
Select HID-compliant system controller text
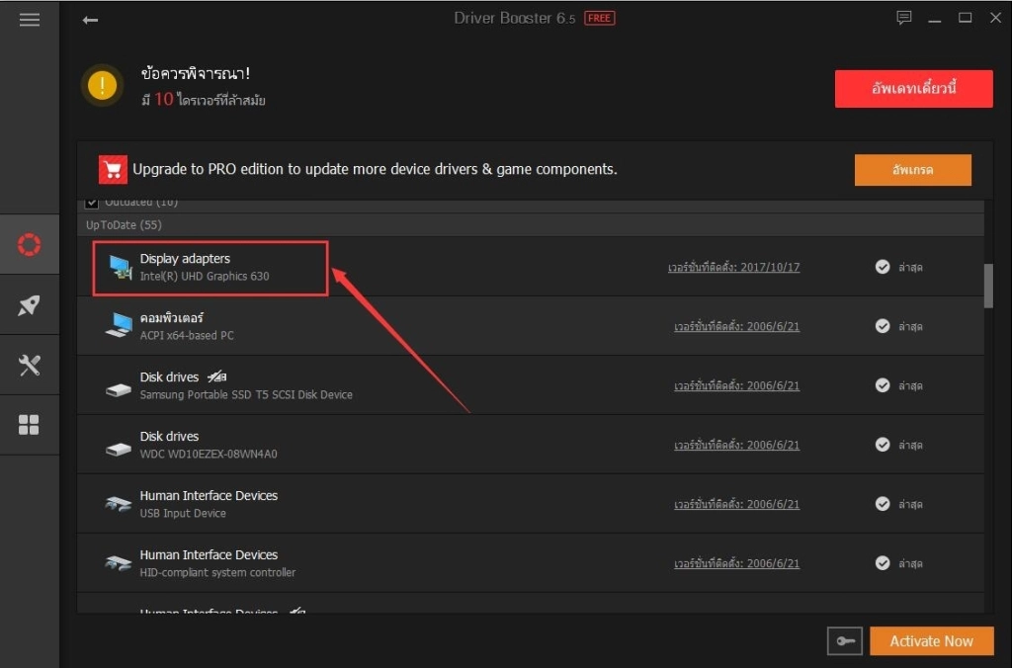[217, 573]
